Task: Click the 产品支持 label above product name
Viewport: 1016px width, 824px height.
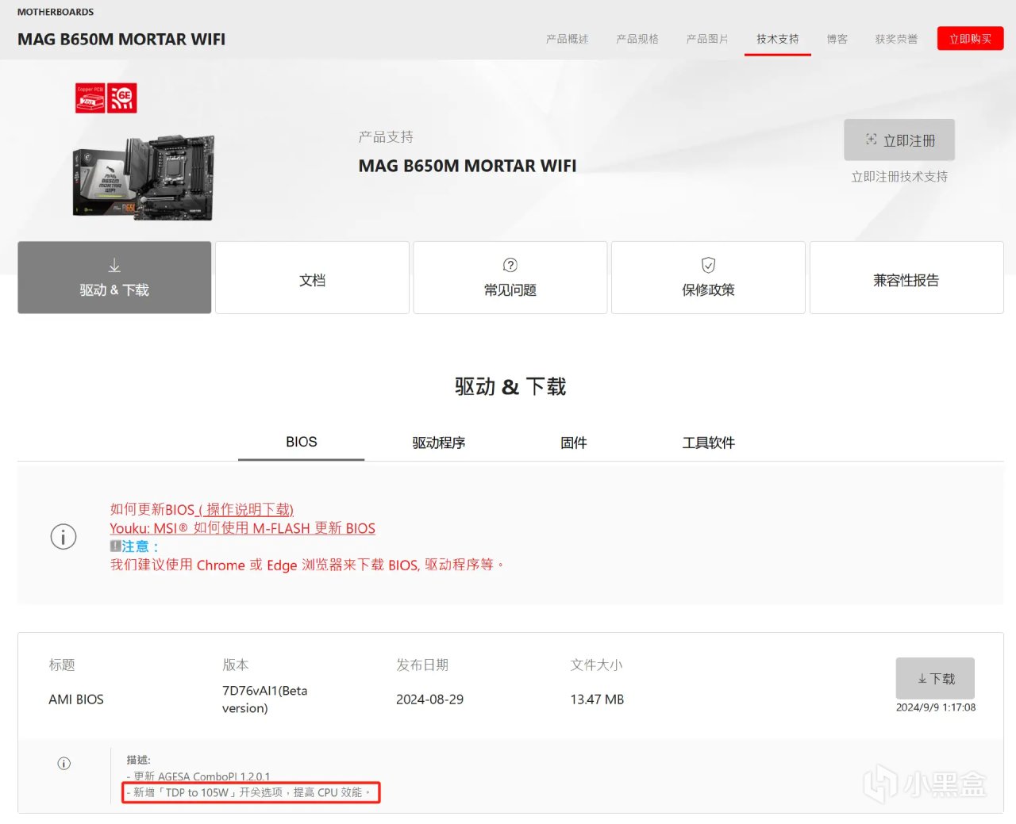Action: pos(386,137)
